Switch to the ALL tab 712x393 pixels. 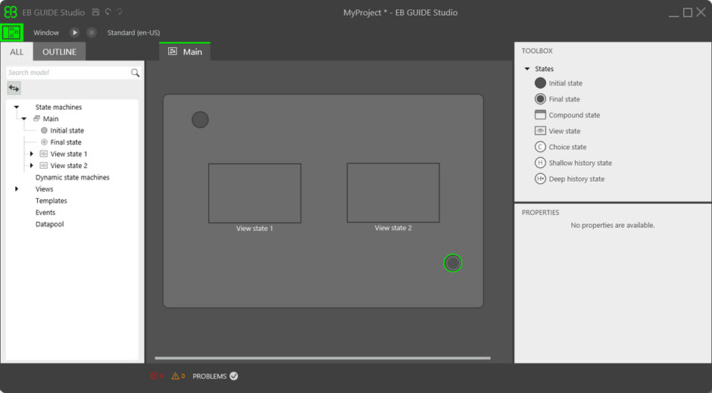coord(17,51)
